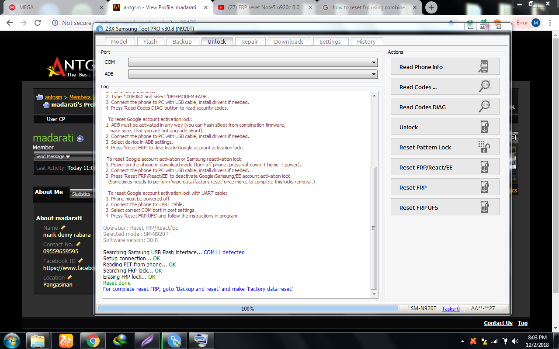Click the Members breadcrumb link
Image resolution: width=559 pixels, height=349 pixels.
pyautogui.click(x=80, y=97)
